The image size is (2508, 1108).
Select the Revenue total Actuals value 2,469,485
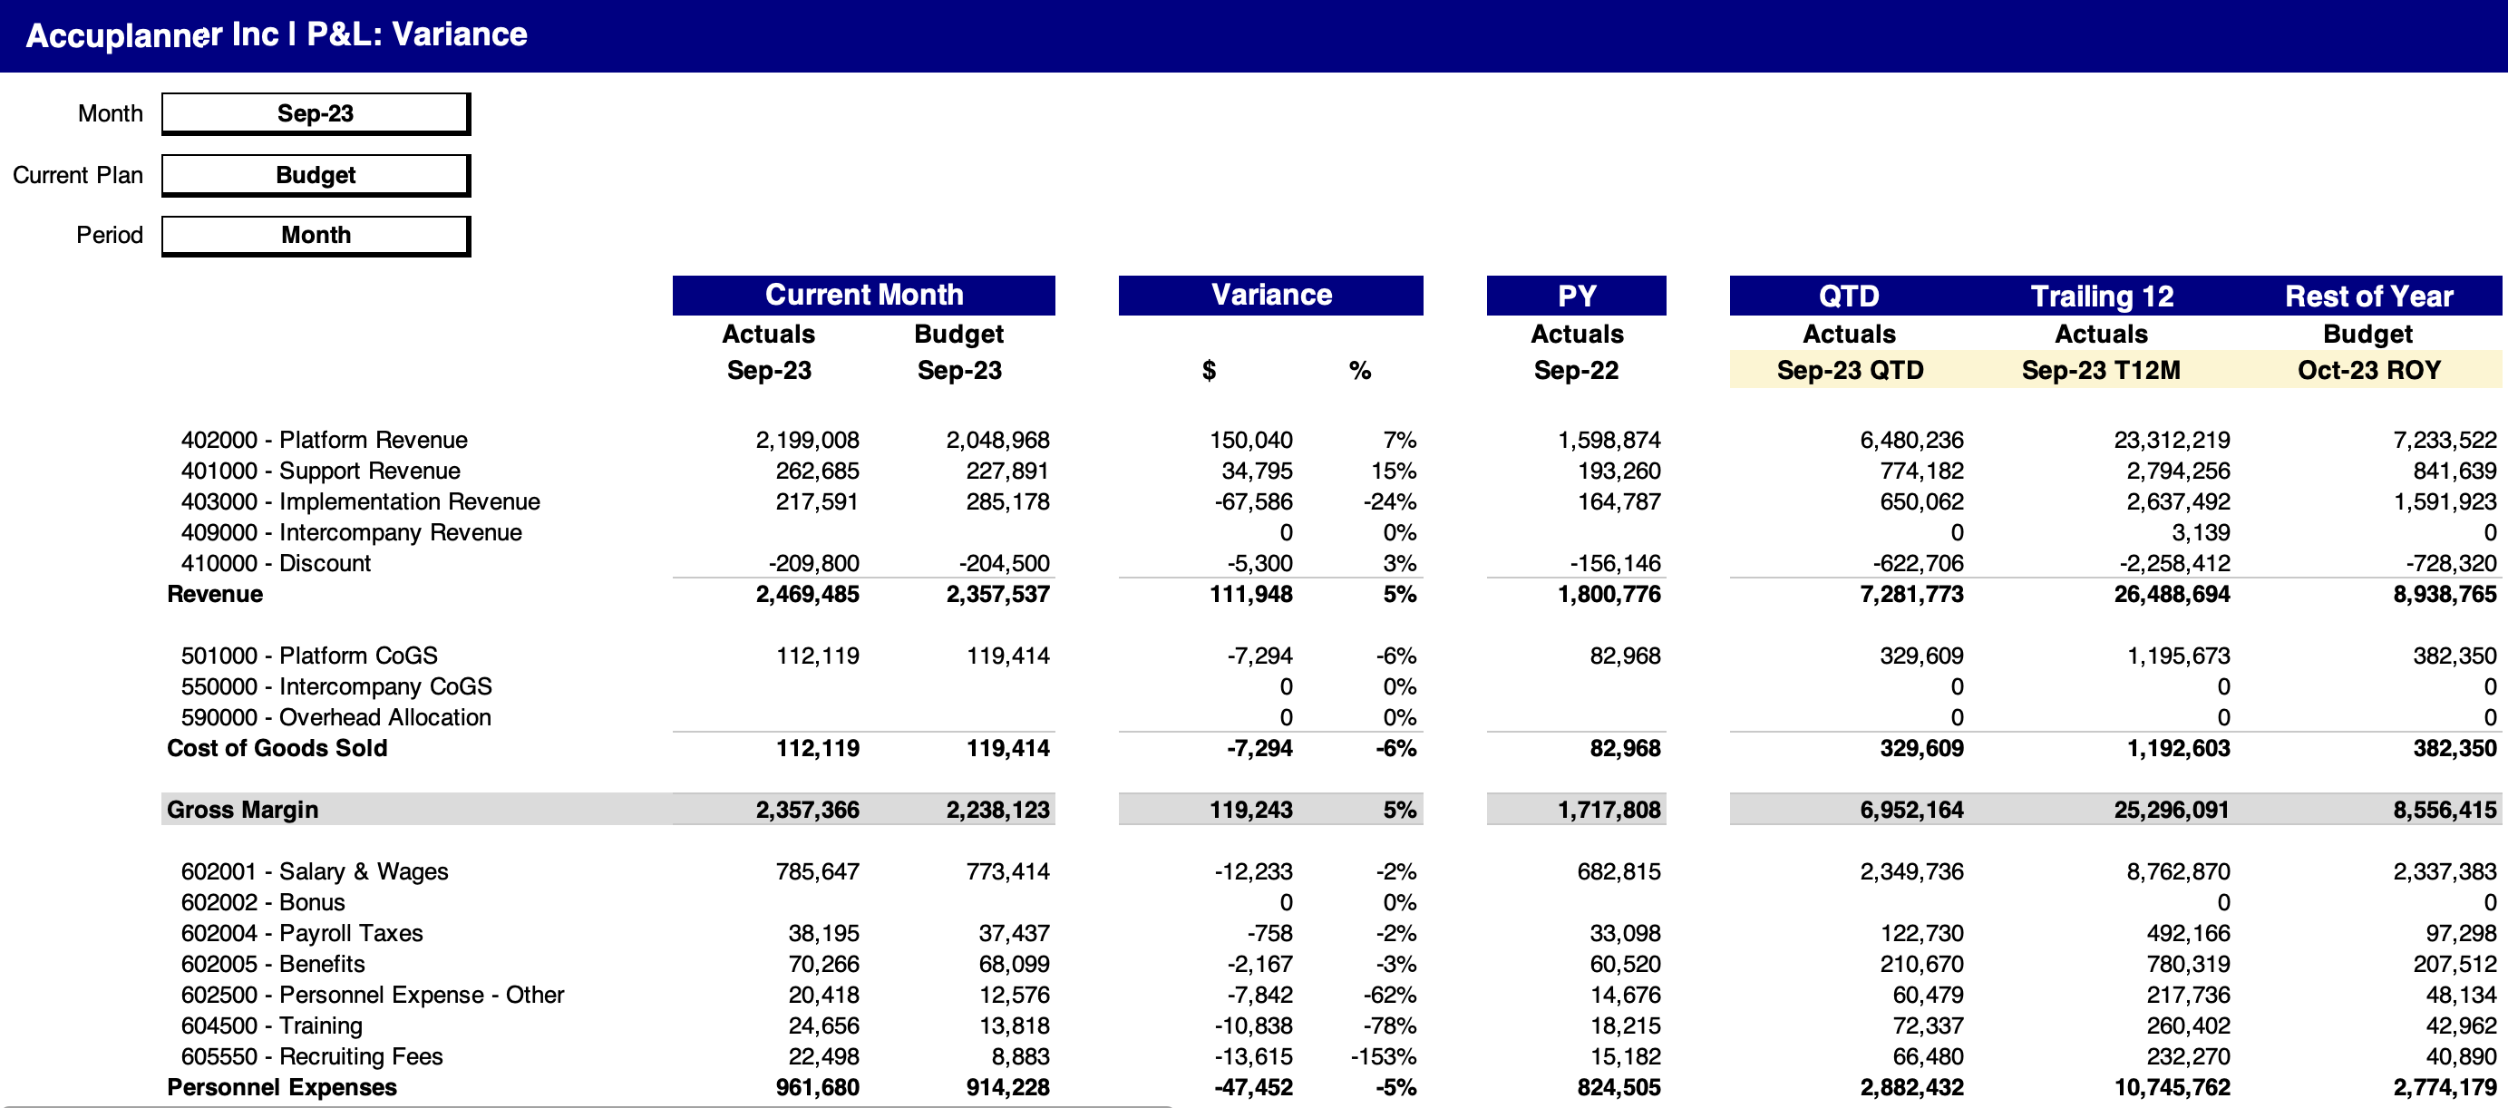(807, 595)
